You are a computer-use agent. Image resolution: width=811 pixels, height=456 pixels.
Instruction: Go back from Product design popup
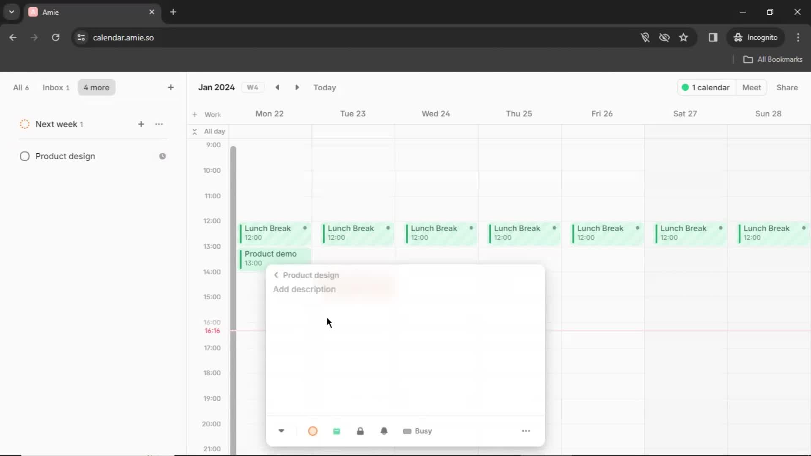(276, 275)
